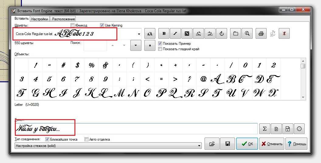Open the Настройки tab

tap(40, 19)
